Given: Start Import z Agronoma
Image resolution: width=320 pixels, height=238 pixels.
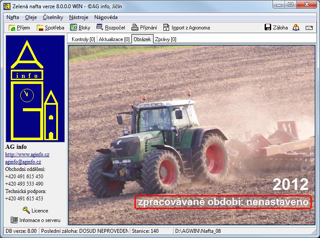Looking at the screenshot, I should point(186,28).
